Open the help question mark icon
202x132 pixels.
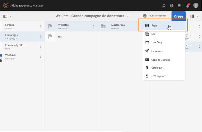click(x=172, y=6)
